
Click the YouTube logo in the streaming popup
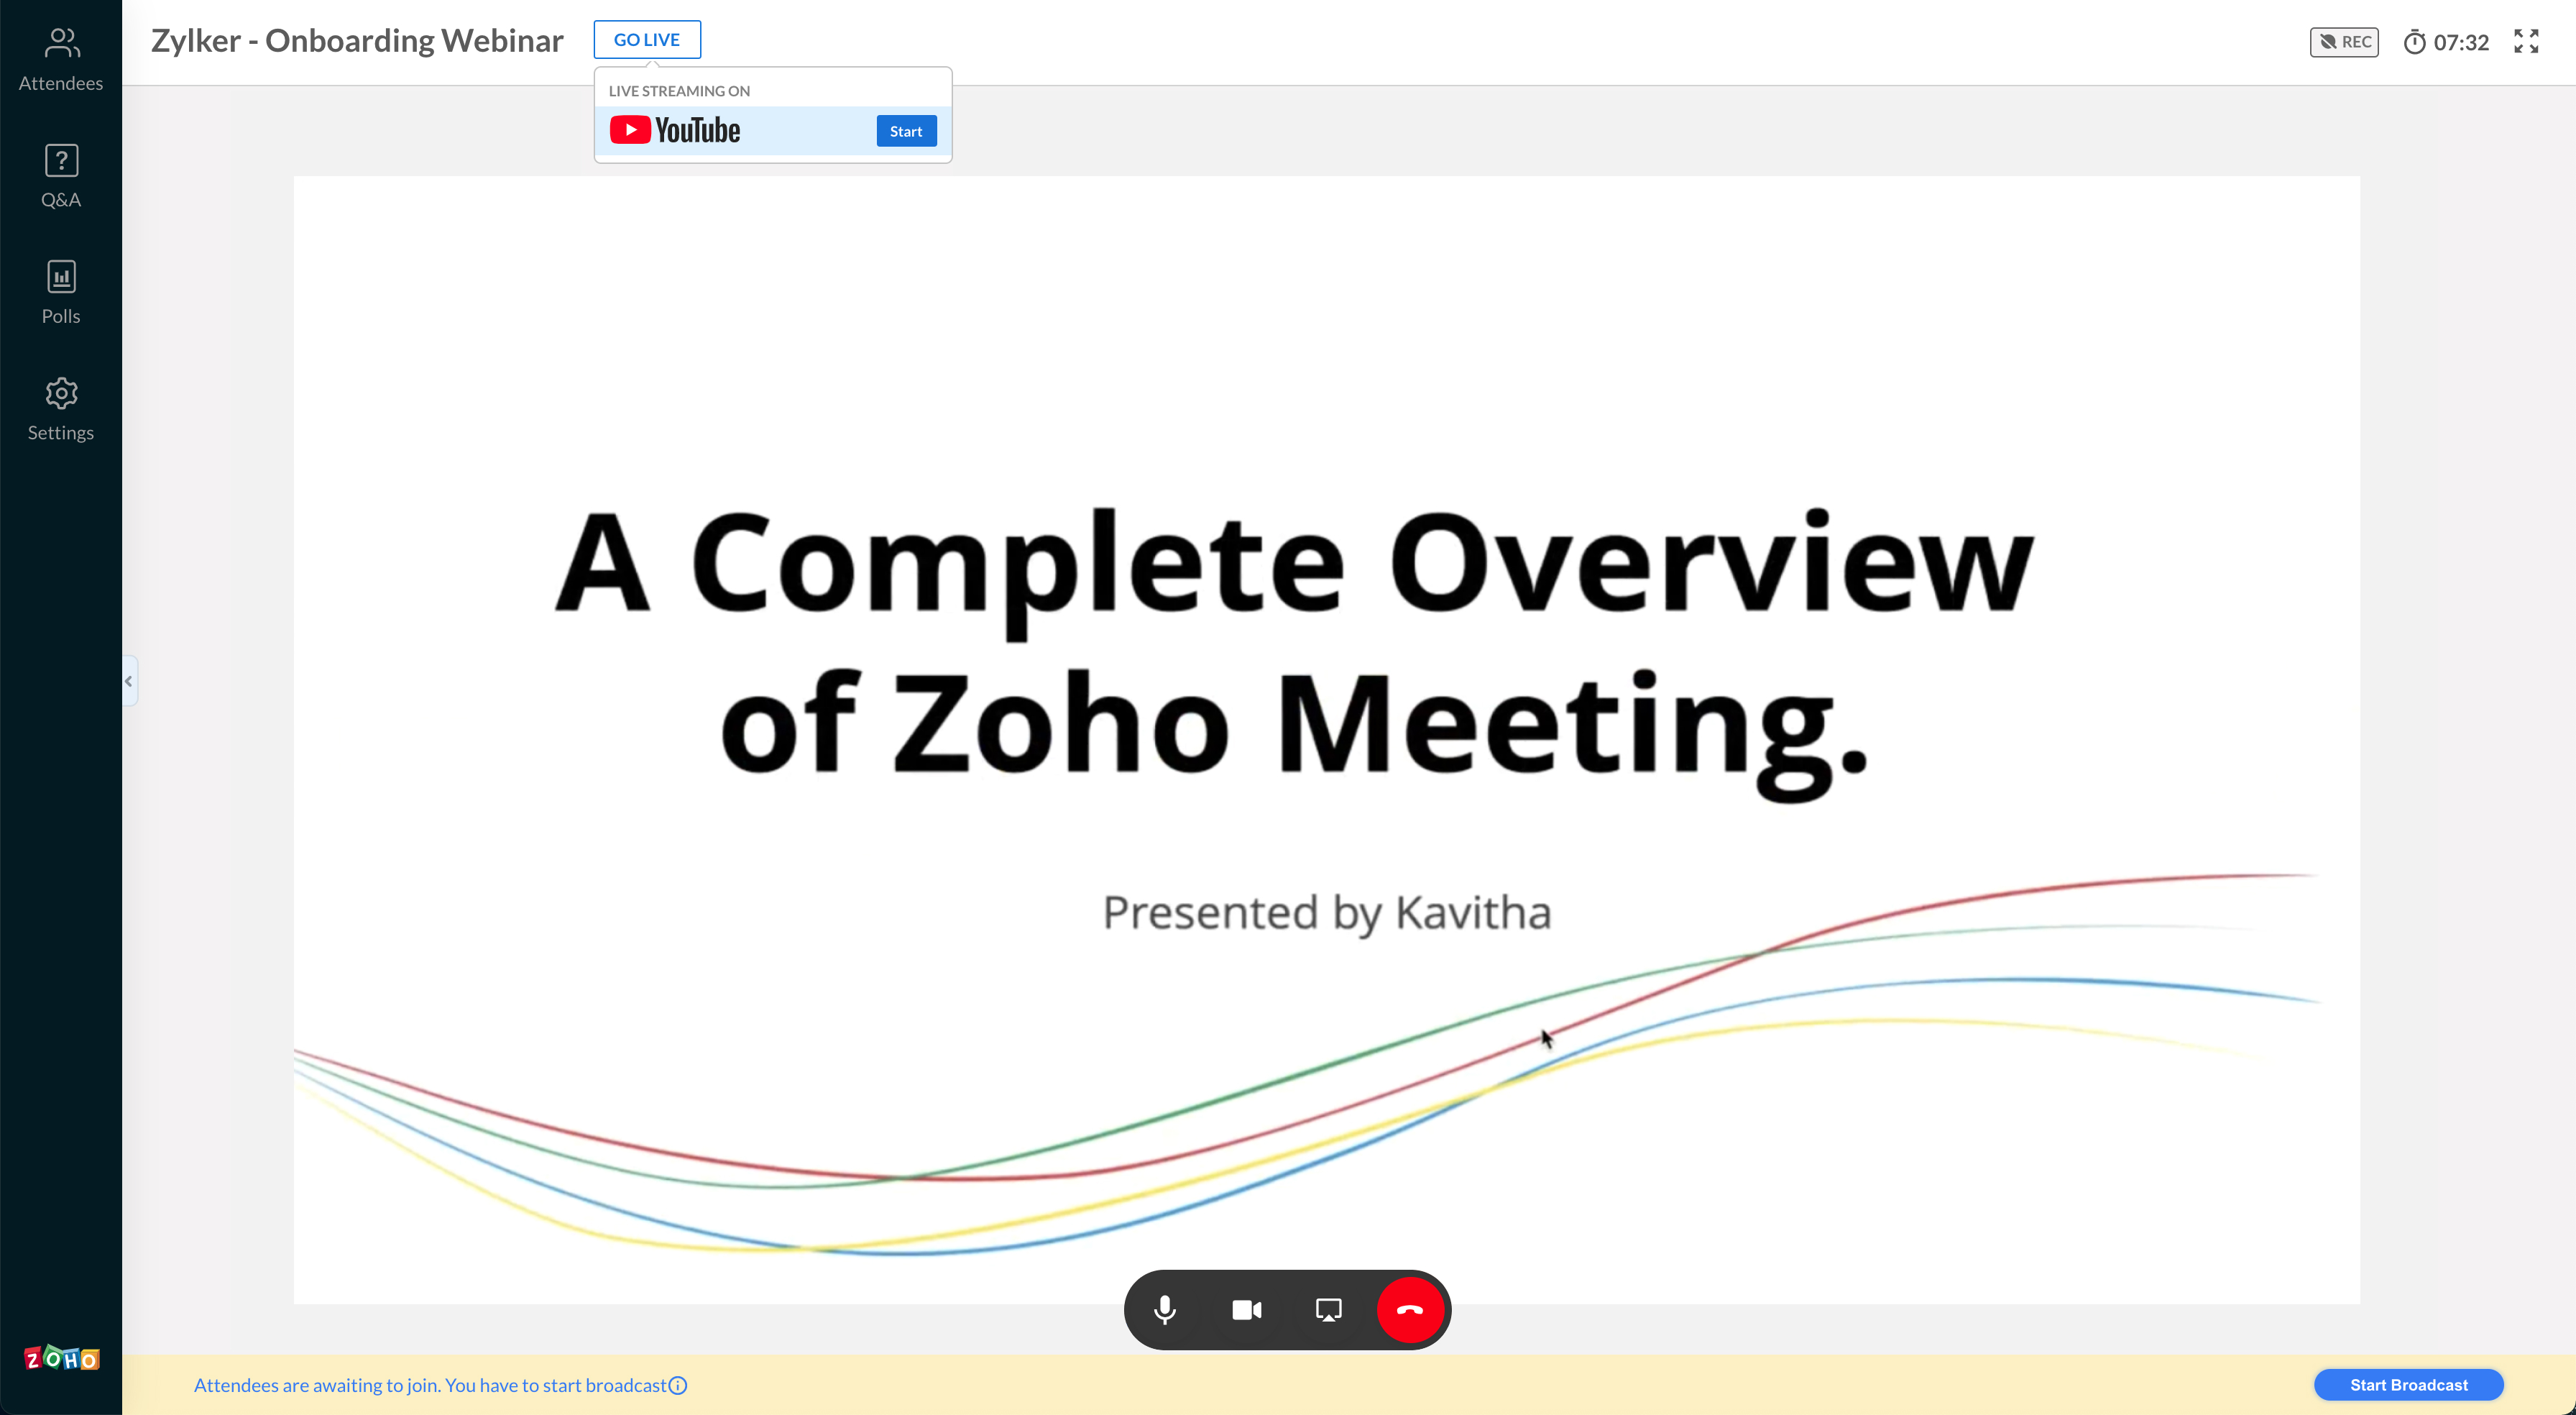tap(675, 130)
